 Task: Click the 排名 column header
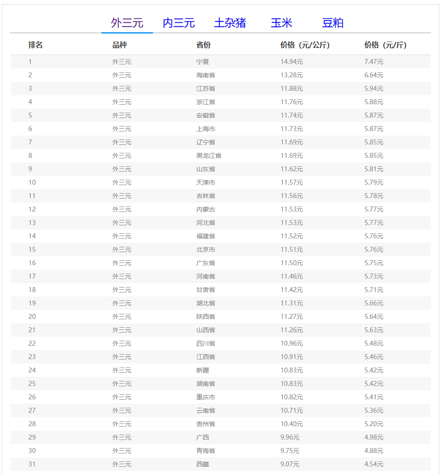pos(36,45)
